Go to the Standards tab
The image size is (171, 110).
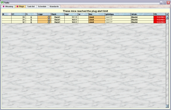[x=54, y=6]
